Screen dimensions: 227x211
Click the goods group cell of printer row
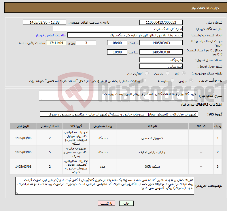click(76, 152)
